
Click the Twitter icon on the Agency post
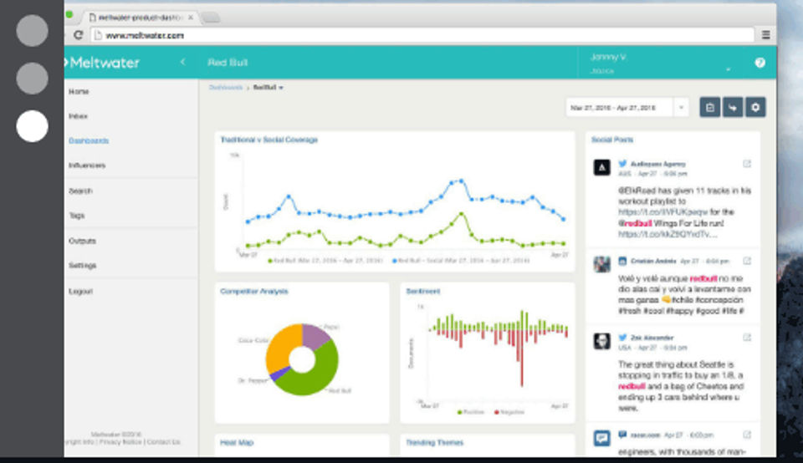click(622, 164)
